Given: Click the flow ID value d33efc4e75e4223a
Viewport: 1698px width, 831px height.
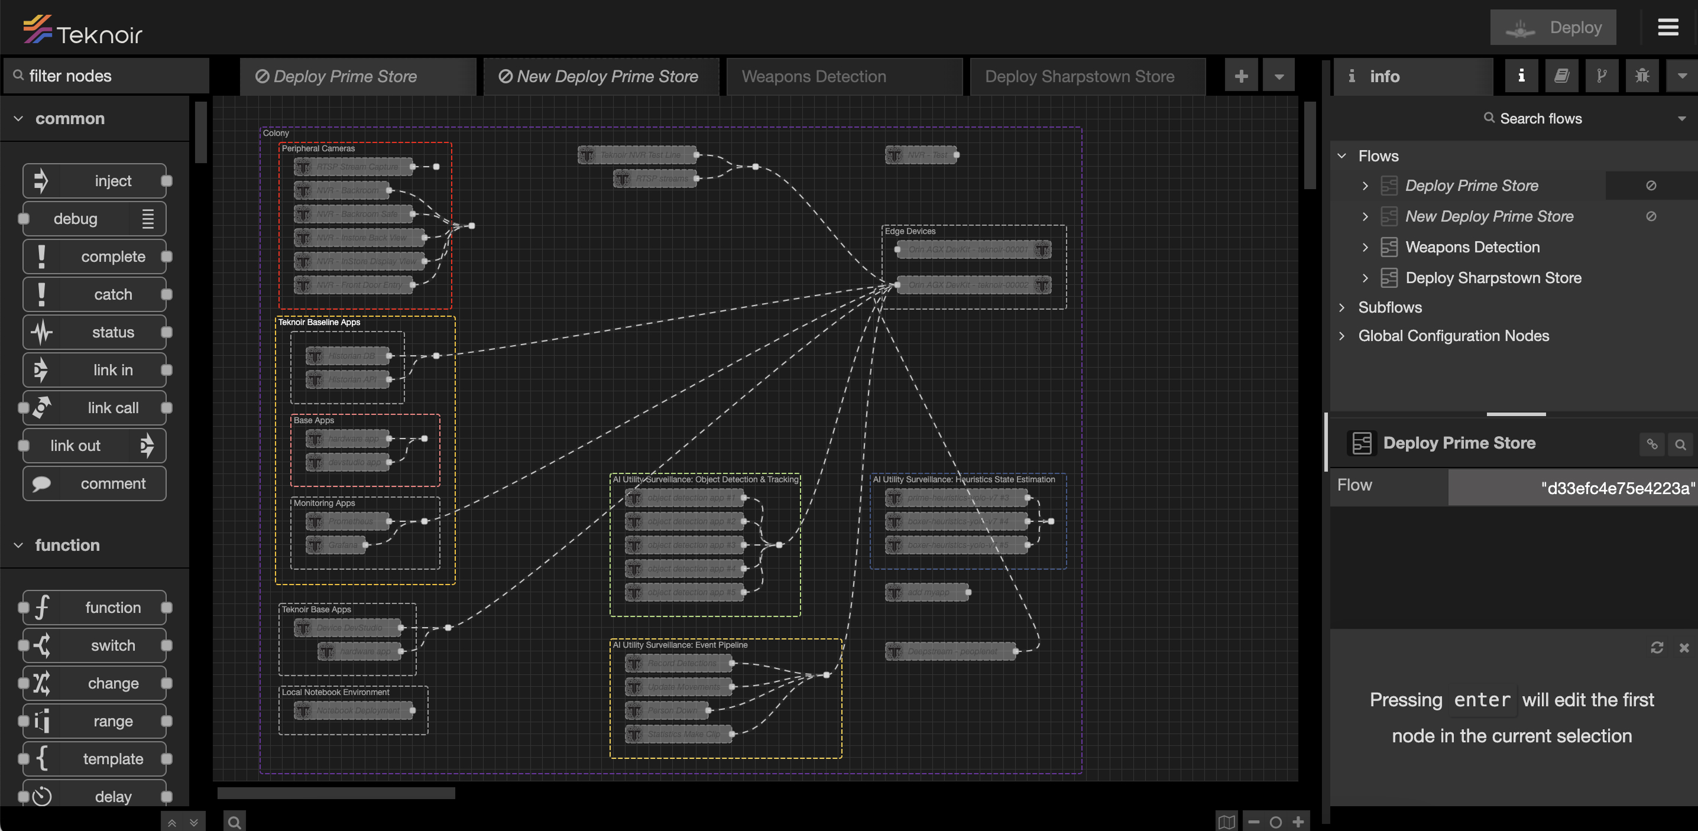Looking at the screenshot, I should tap(1617, 488).
